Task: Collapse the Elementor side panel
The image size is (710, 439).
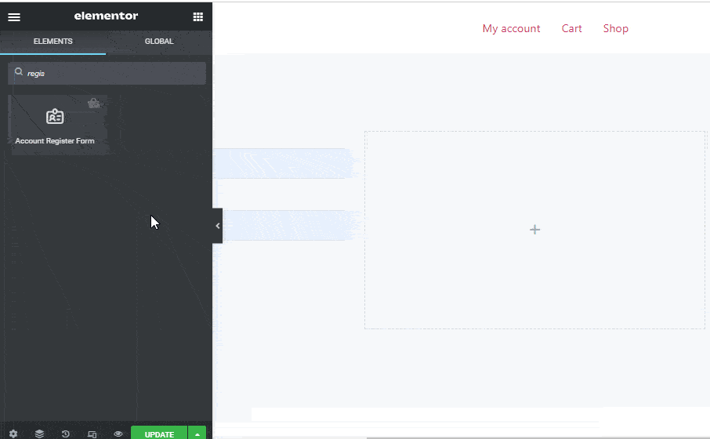Action: point(217,226)
